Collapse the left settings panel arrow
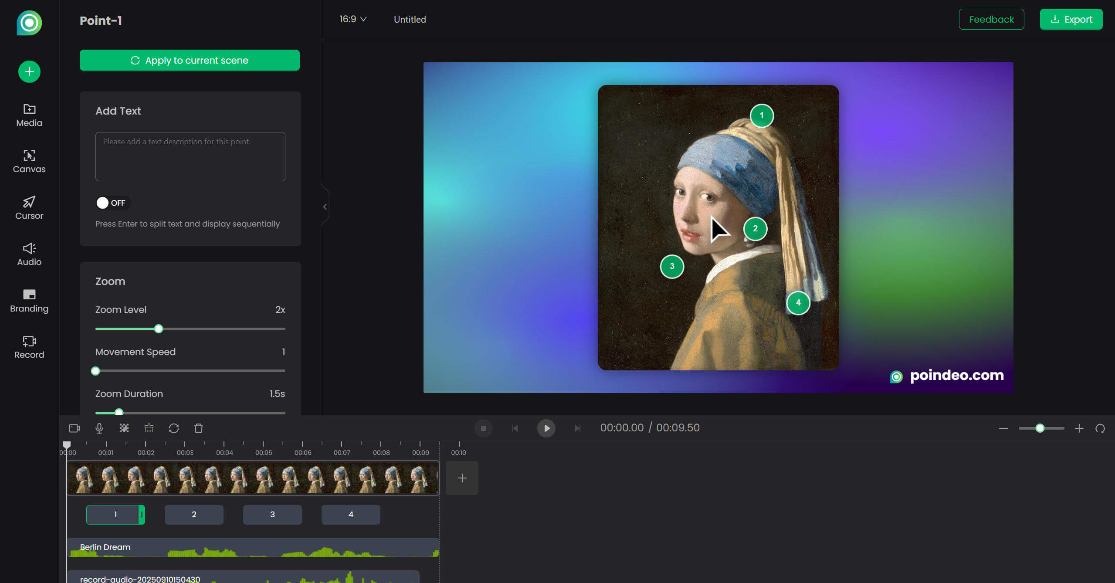 tap(325, 207)
